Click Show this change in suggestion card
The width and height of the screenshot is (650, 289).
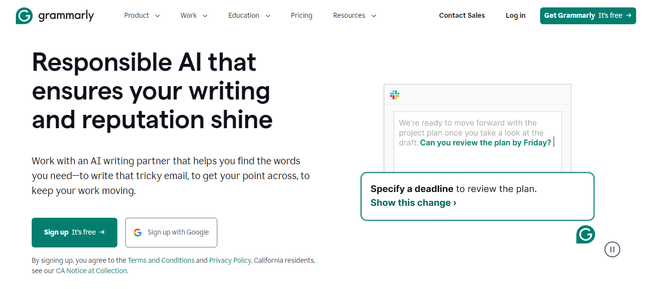pyautogui.click(x=413, y=203)
